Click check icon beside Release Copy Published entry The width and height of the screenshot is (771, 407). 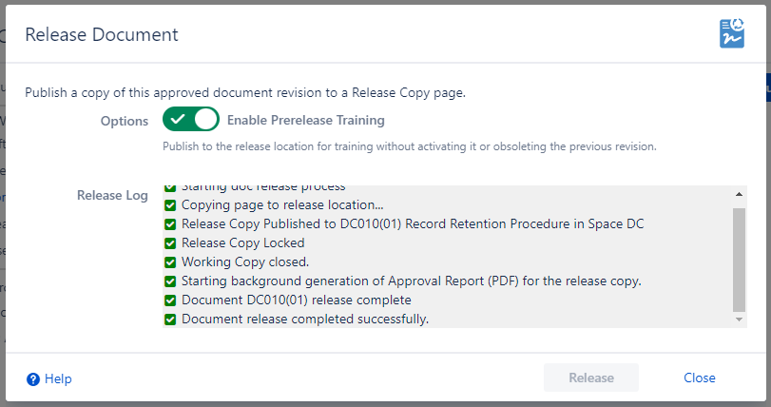[170, 223]
